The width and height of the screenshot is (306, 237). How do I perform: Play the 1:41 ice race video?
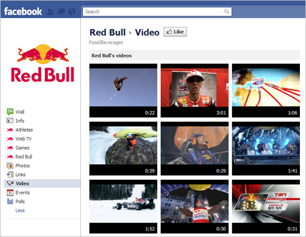[x=266, y=149]
